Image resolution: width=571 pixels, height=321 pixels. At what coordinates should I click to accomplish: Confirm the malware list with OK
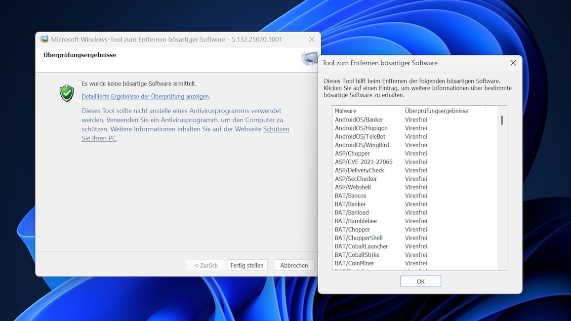tap(421, 281)
